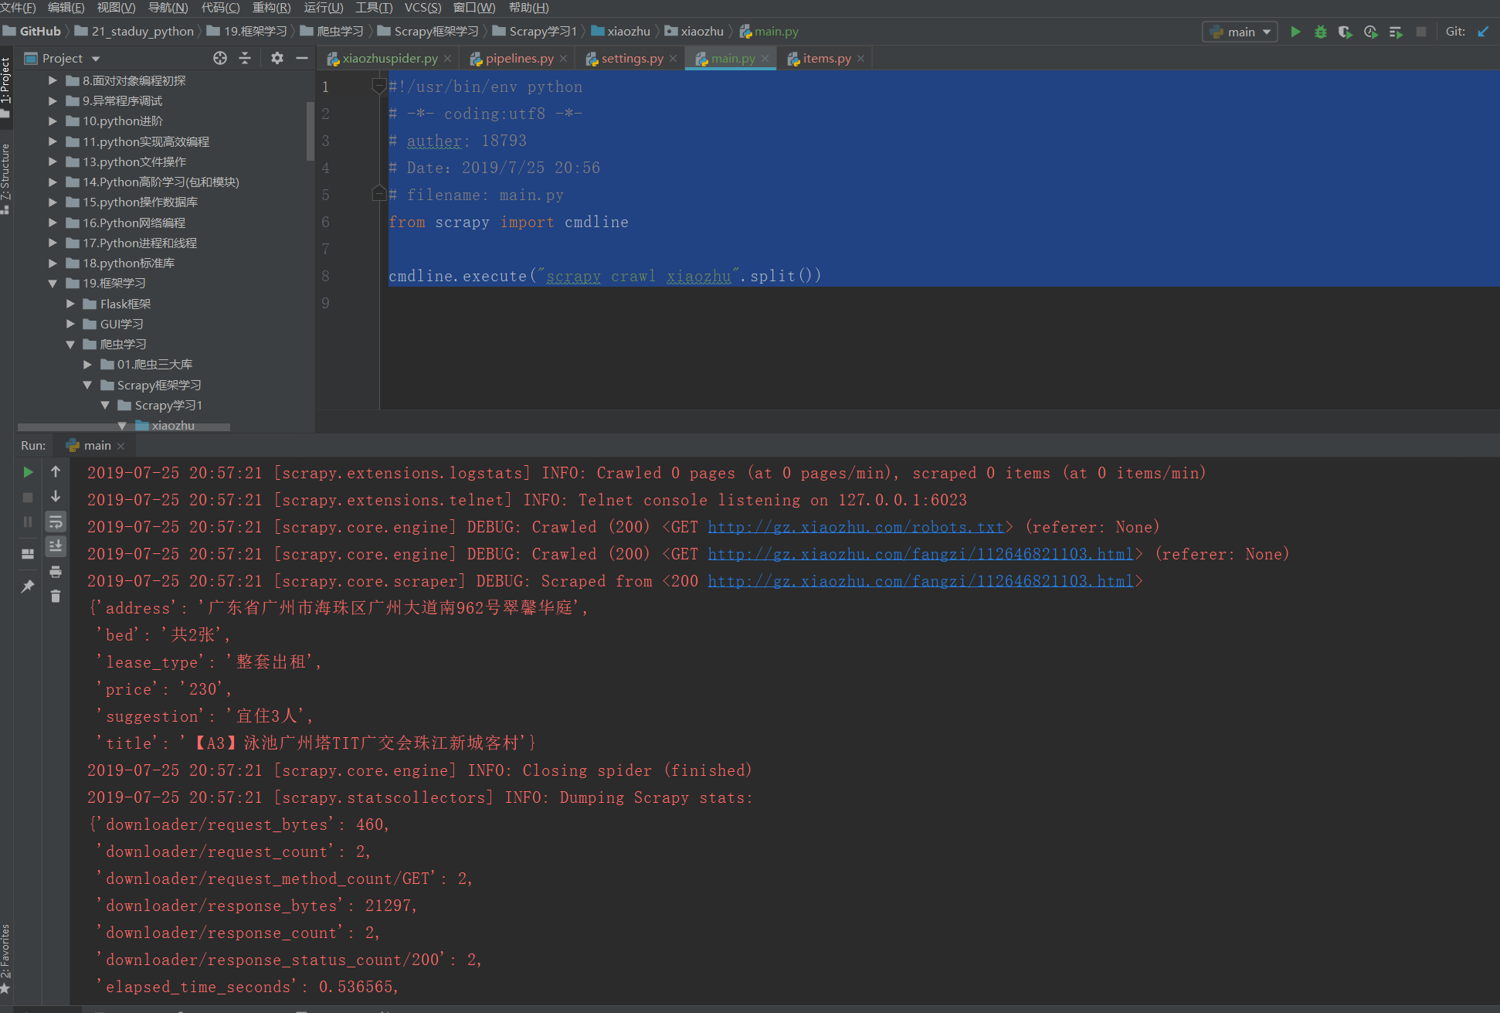The width and height of the screenshot is (1500, 1013).
Task: Expand the Flask框架 folder
Action: pos(70,304)
